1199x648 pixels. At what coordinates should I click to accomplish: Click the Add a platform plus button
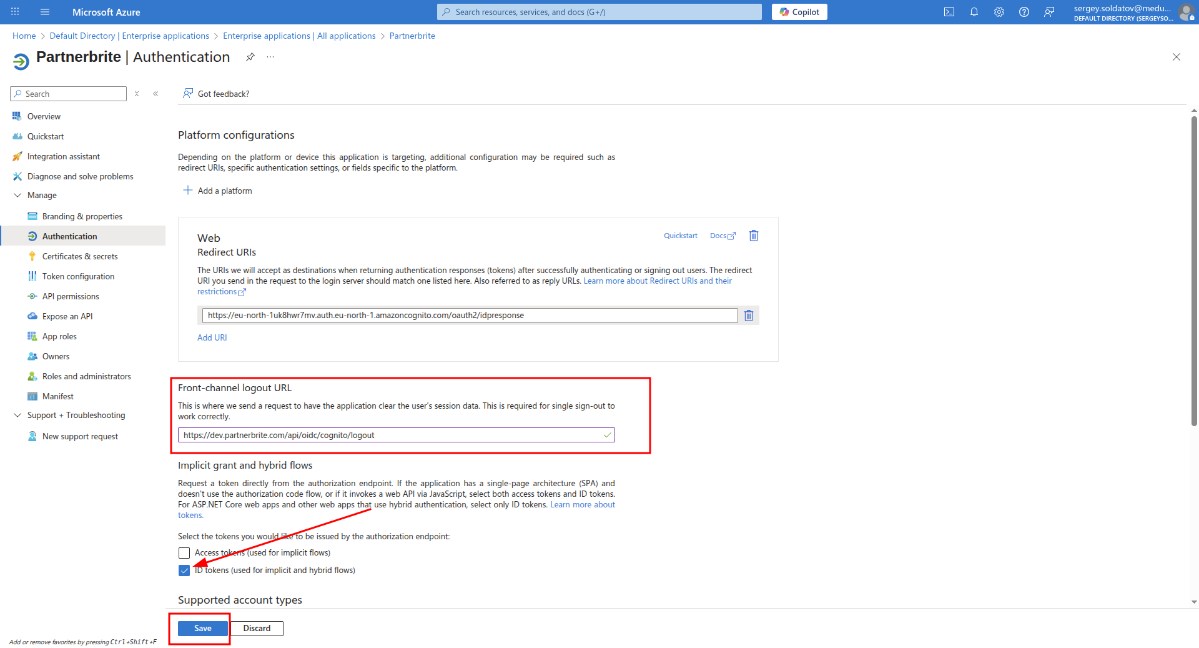click(x=217, y=191)
